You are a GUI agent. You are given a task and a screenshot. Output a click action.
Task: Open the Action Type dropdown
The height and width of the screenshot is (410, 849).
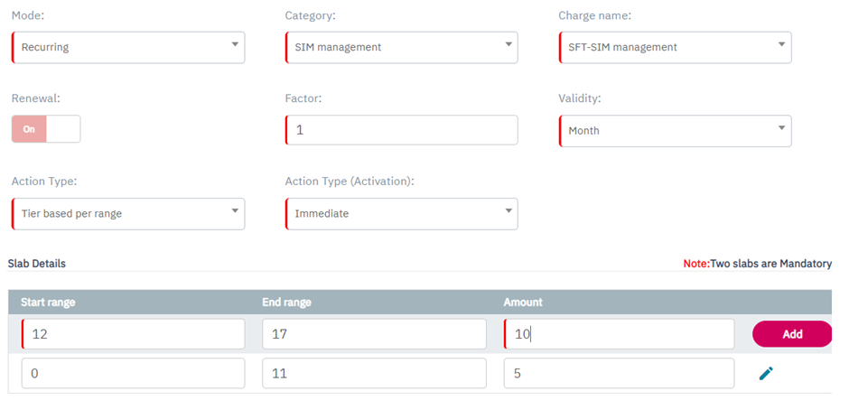[127, 214]
